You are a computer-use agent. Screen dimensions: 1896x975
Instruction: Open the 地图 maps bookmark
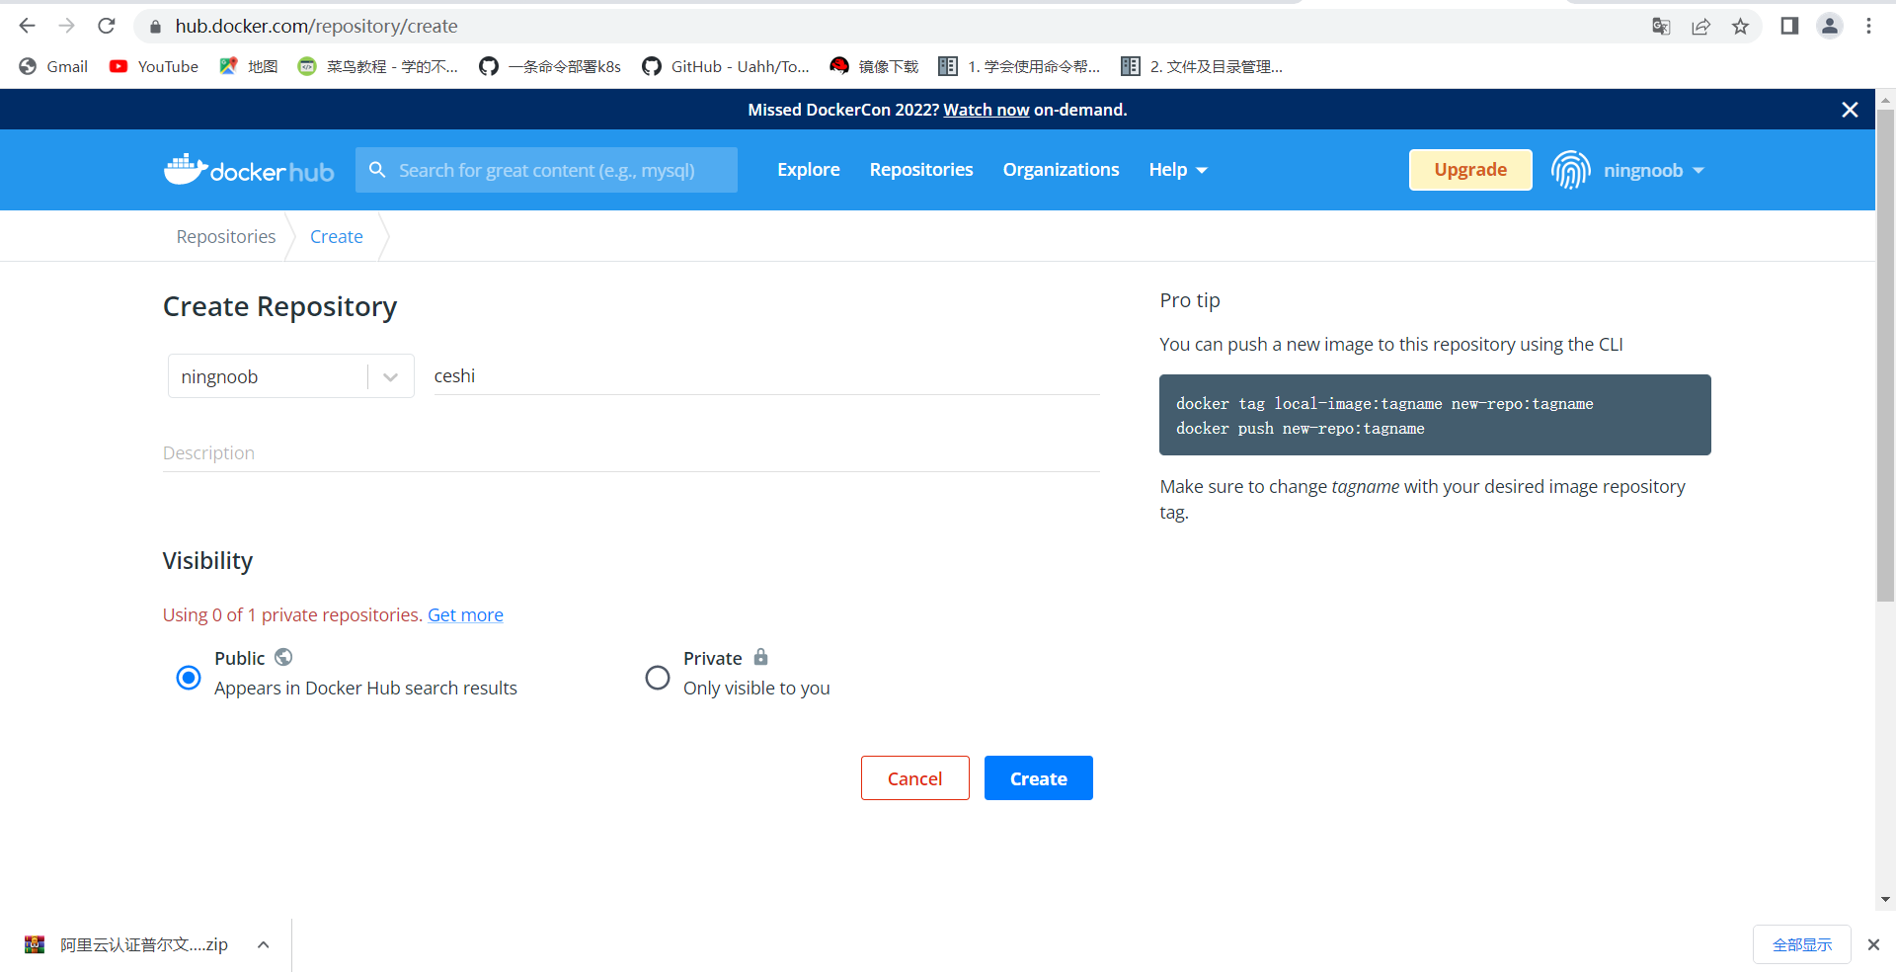click(249, 66)
